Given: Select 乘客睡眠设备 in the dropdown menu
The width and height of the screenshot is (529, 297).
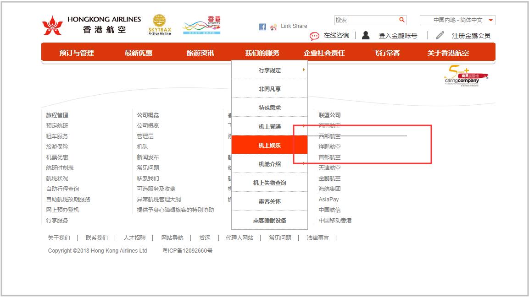Looking at the screenshot, I should tap(270, 220).
